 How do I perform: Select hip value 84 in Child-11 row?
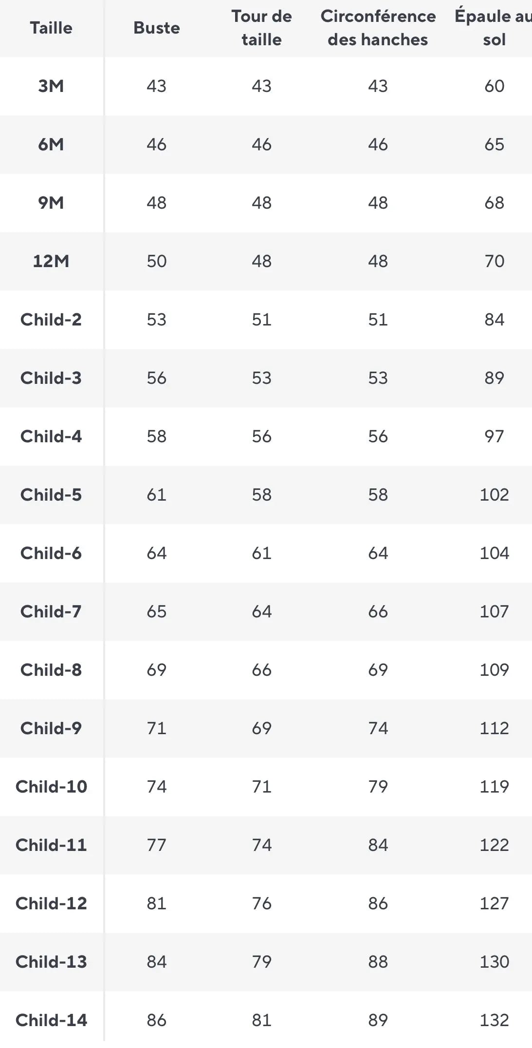pos(378,845)
